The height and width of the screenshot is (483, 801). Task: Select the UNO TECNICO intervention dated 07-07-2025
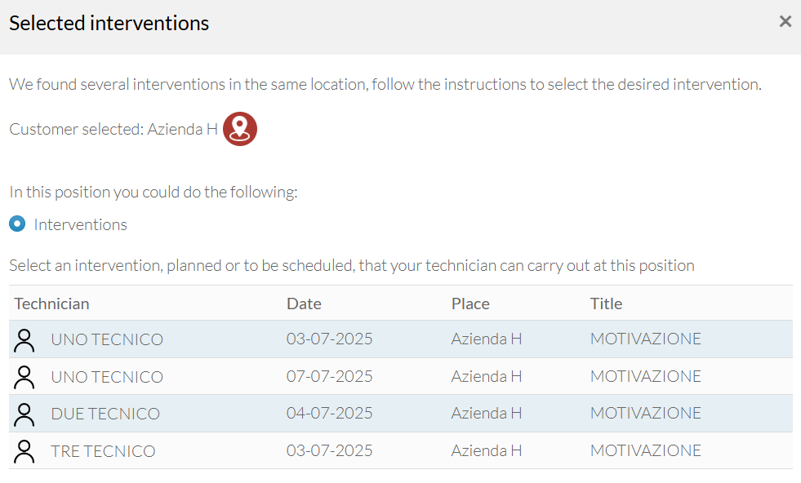(400, 376)
